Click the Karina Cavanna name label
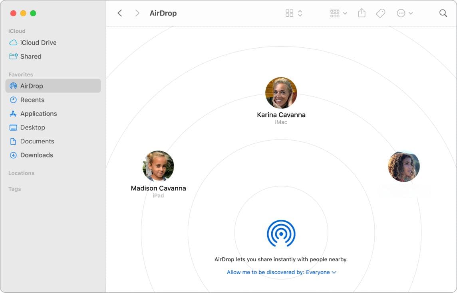Screen dimensions: 457x294 click(281, 115)
